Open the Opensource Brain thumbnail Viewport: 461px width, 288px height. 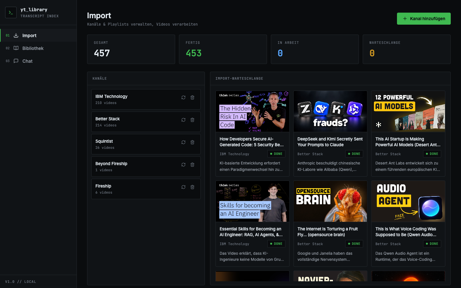330,201
